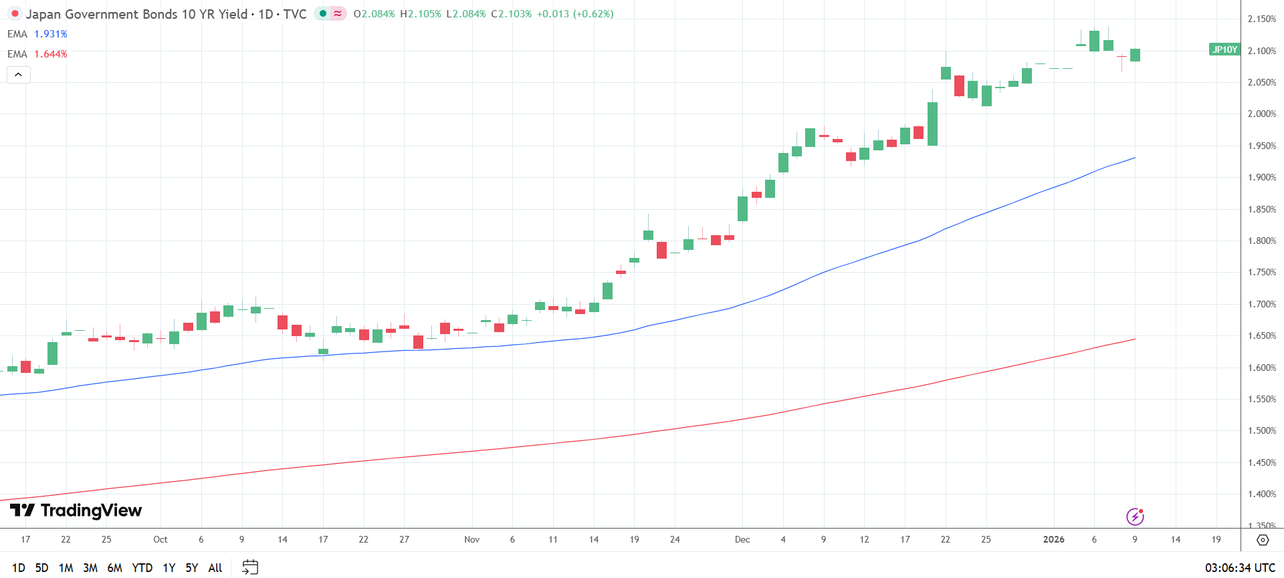Image resolution: width=1284 pixels, height=578 pixels.
Task: Open the go-to-date calendar icon
Action: point(250,567)
